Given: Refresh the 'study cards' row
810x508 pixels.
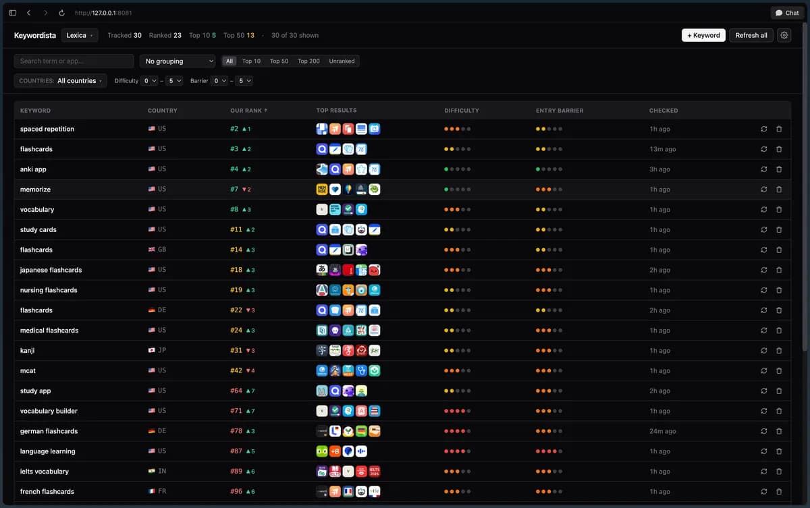Looking at the screenshot, I should (x=764, y=230).
